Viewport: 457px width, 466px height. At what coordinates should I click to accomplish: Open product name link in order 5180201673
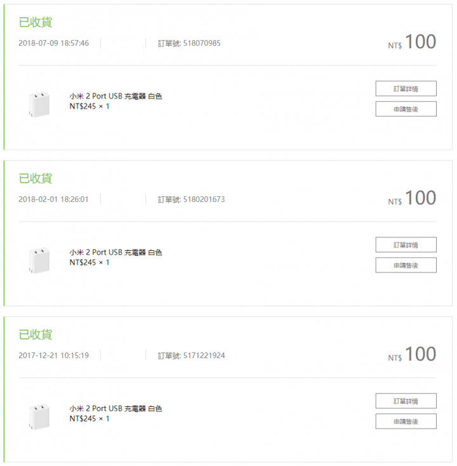(x=116, y=252)
